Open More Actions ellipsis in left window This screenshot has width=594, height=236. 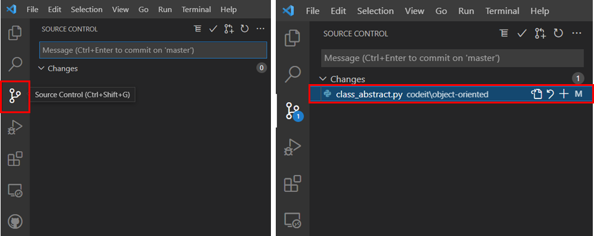click(260, 29)
